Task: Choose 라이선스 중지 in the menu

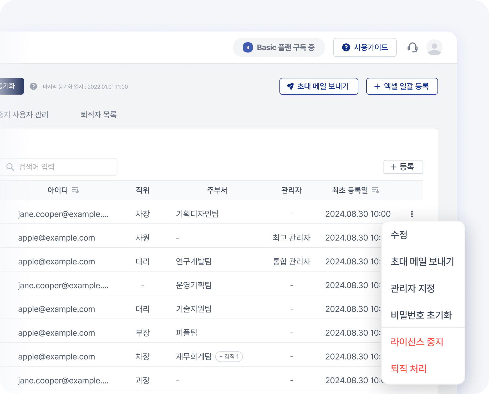Action: click(417, 342)
